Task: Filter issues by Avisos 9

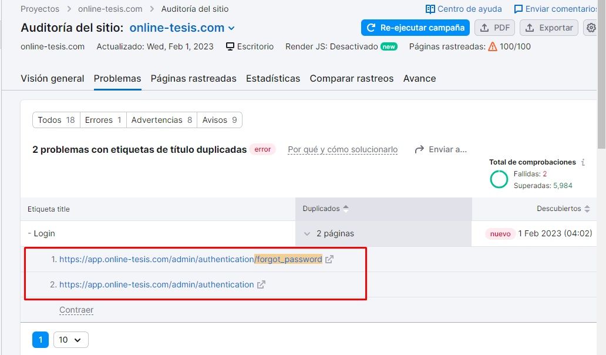Action: [x=220, y=120]
